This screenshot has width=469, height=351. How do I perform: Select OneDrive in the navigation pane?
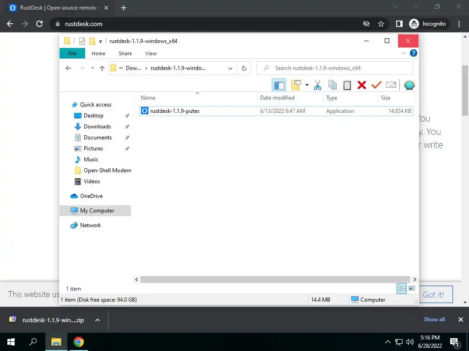tap(91, 196)
